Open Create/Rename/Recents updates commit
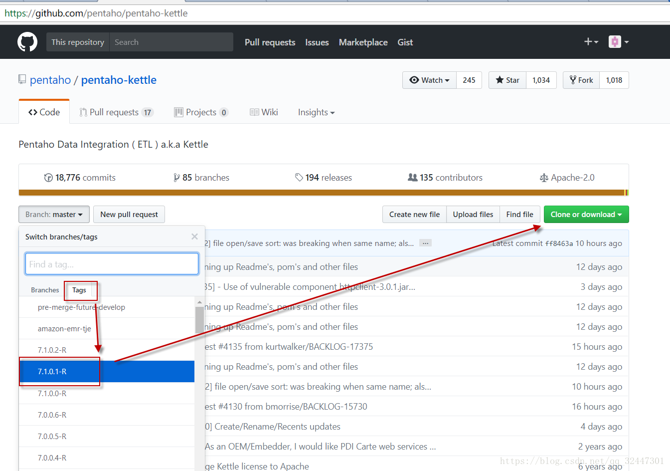The height and width of the screenshot is (471, 670). click(x=273, y=427)
